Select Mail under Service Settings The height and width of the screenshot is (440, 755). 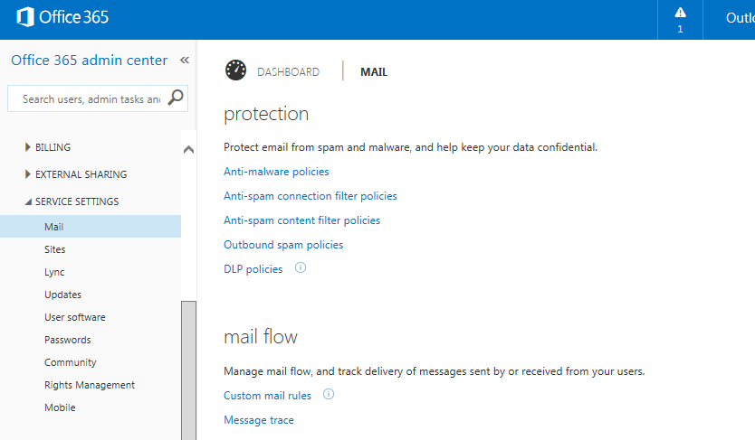[x=91, y=227]
